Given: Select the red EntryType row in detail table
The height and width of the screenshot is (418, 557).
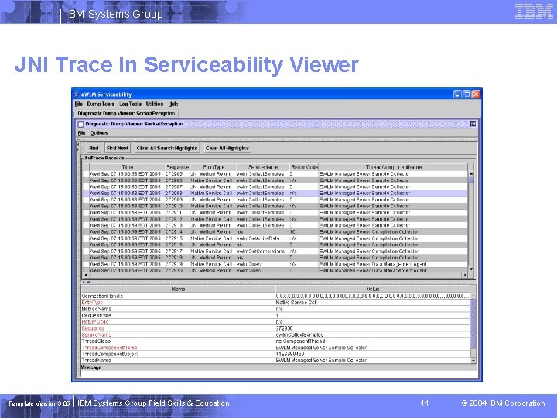Looking at the screenshot, I should (275, 302).
